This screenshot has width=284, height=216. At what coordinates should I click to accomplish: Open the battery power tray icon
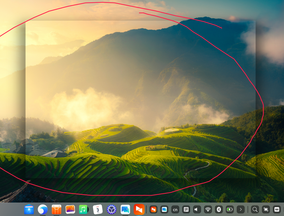pos(230,209)
